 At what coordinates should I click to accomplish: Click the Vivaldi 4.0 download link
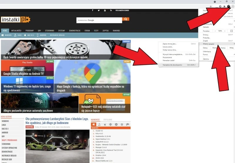pos(99,130)
